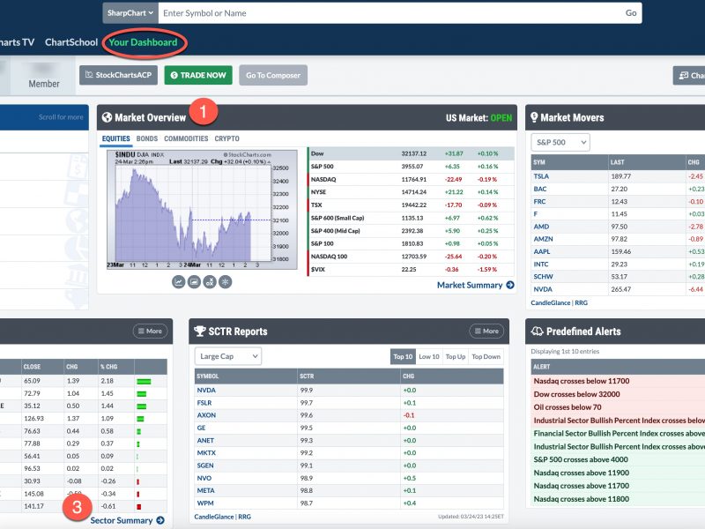Open Point & Figure chart icon below chart
Image resolution: width=705 pixels, height=529 pixels.
click(210, 282)
